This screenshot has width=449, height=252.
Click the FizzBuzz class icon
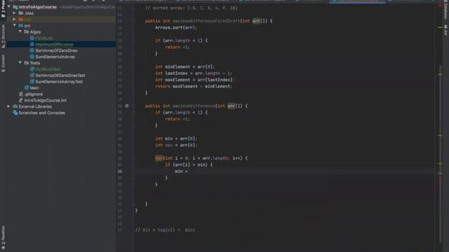pyautogui.click(x=32, y=38)
